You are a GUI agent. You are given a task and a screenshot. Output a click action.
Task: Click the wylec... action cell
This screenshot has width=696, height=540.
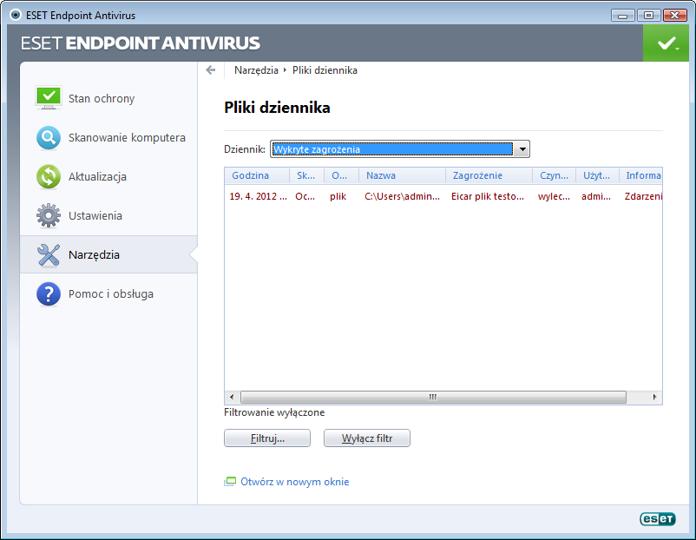554,196
